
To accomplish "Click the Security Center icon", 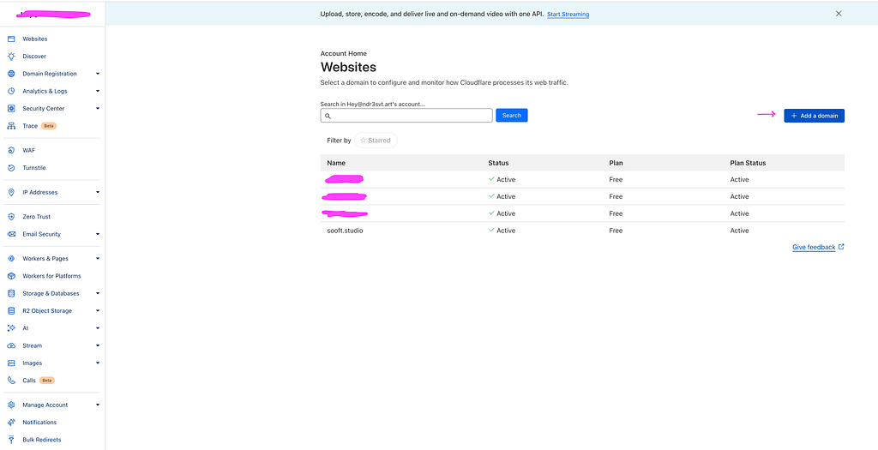I will [x=11, y=109].
